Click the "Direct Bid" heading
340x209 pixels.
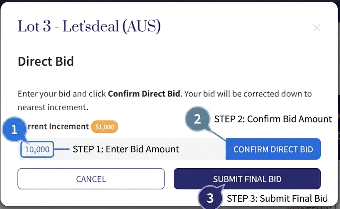coord(45,61)
